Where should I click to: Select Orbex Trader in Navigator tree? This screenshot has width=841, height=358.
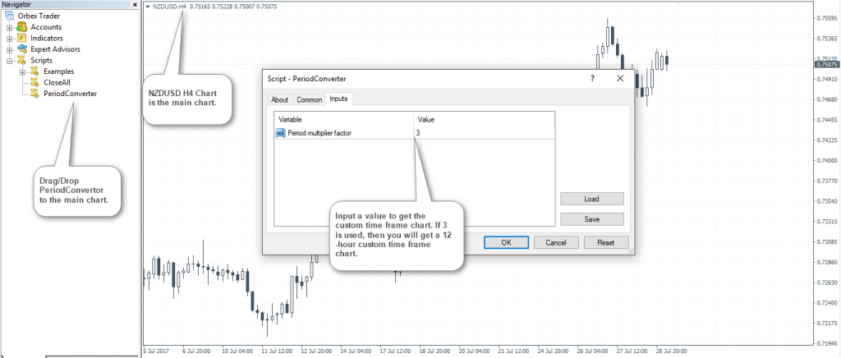pyautogui.click(x=39, y=16)
